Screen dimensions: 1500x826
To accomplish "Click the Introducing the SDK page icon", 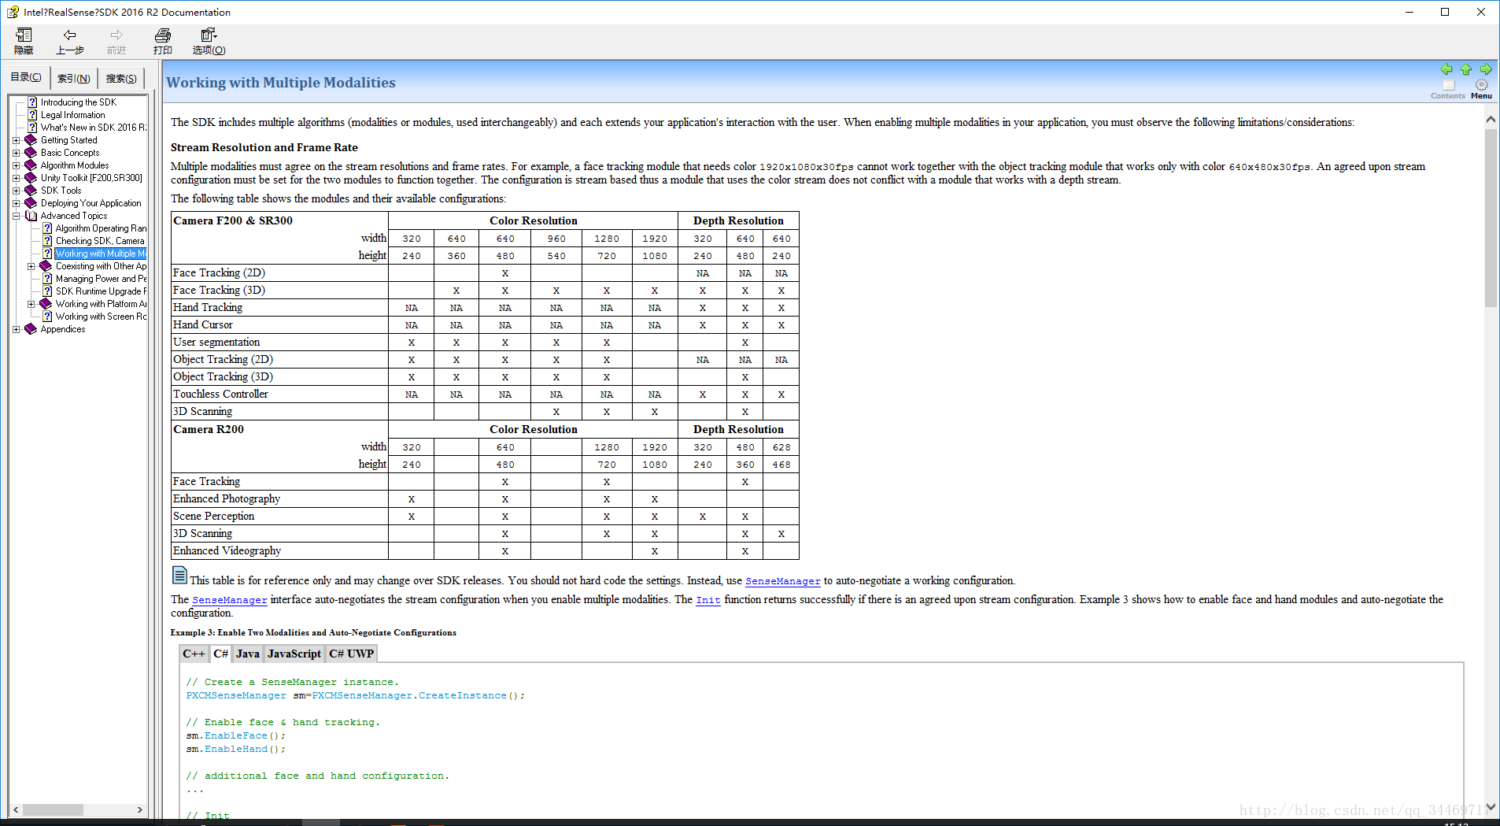I will 32,102.
